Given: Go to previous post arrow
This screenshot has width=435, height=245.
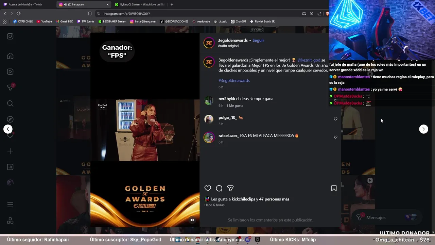Looking at the screenshot, I should point(8,129).
